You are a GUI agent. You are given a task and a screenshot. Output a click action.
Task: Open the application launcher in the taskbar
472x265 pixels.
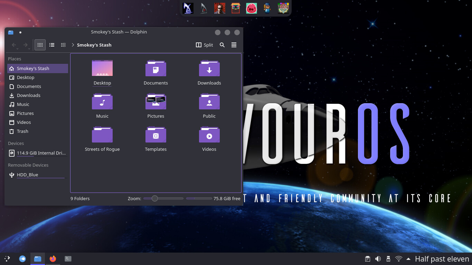click(x=7, y=258)
